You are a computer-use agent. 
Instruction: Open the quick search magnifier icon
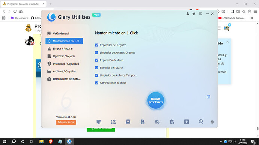tap(201, 122)
